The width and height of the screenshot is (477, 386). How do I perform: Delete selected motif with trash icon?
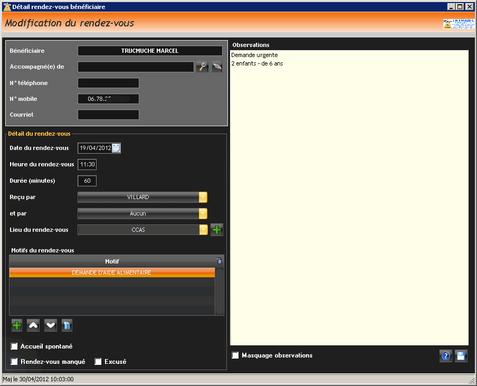pyautogui.click(x=66, y=325)
